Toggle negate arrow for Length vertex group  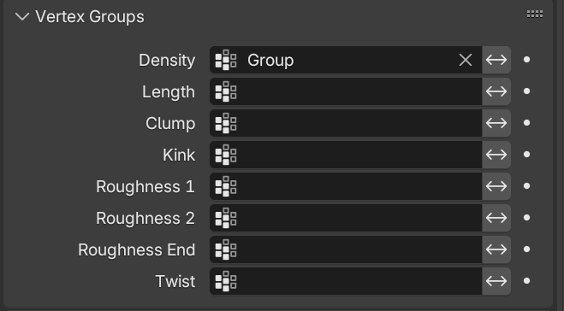click(496, 91)
